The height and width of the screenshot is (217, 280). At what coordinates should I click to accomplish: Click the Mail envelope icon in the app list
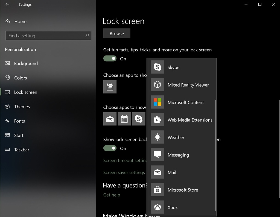(x=157, y=172)
